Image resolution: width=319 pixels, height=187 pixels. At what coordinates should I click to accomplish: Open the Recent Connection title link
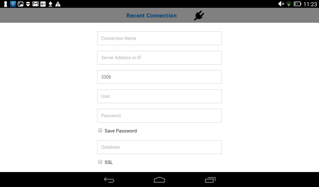(x=152, y=16)
